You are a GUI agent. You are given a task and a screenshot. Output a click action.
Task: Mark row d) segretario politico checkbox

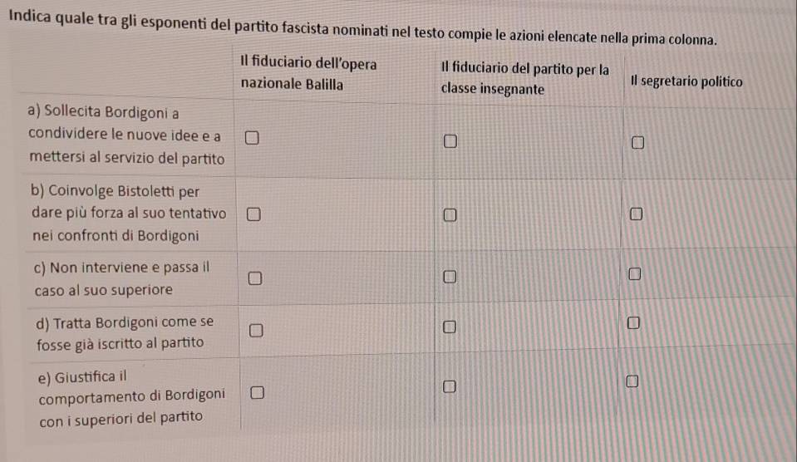(x=633, y=322)
